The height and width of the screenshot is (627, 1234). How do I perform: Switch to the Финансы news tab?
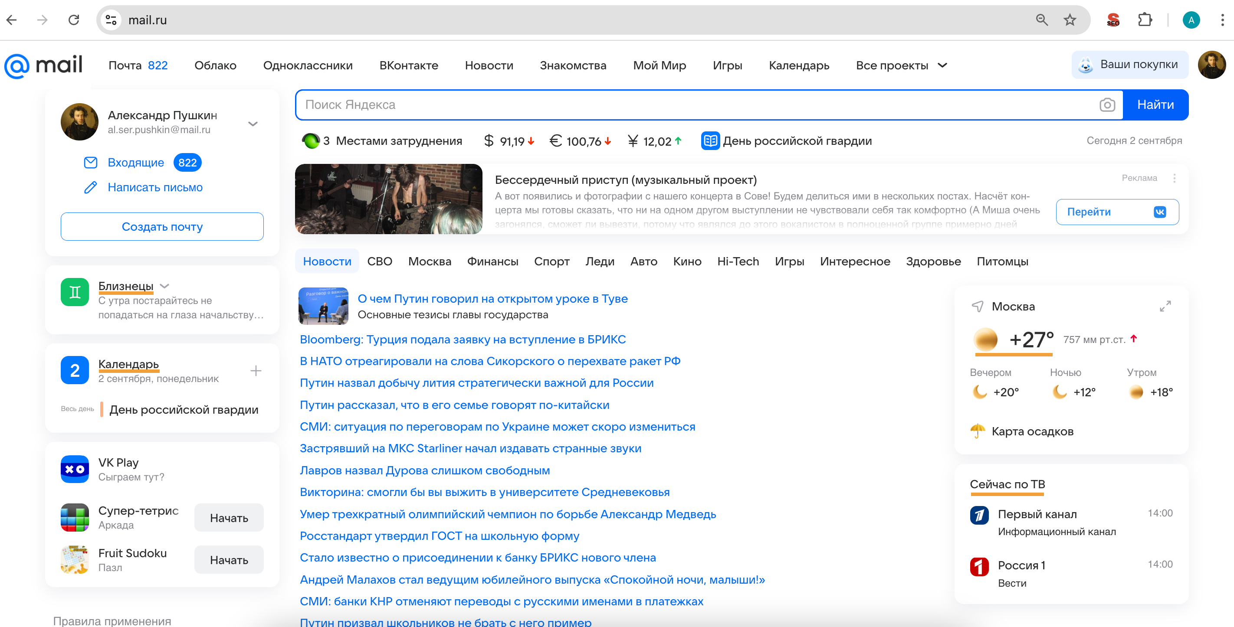pyautogui.click(x=492, y=261)
